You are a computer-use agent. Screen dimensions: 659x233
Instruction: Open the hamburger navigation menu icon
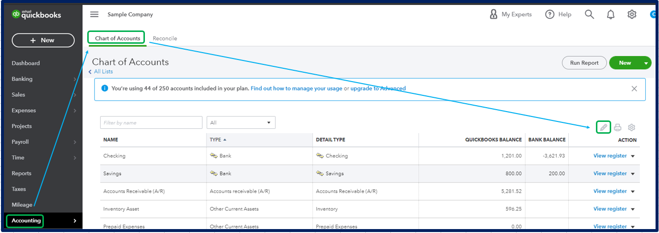click(94, 14)
